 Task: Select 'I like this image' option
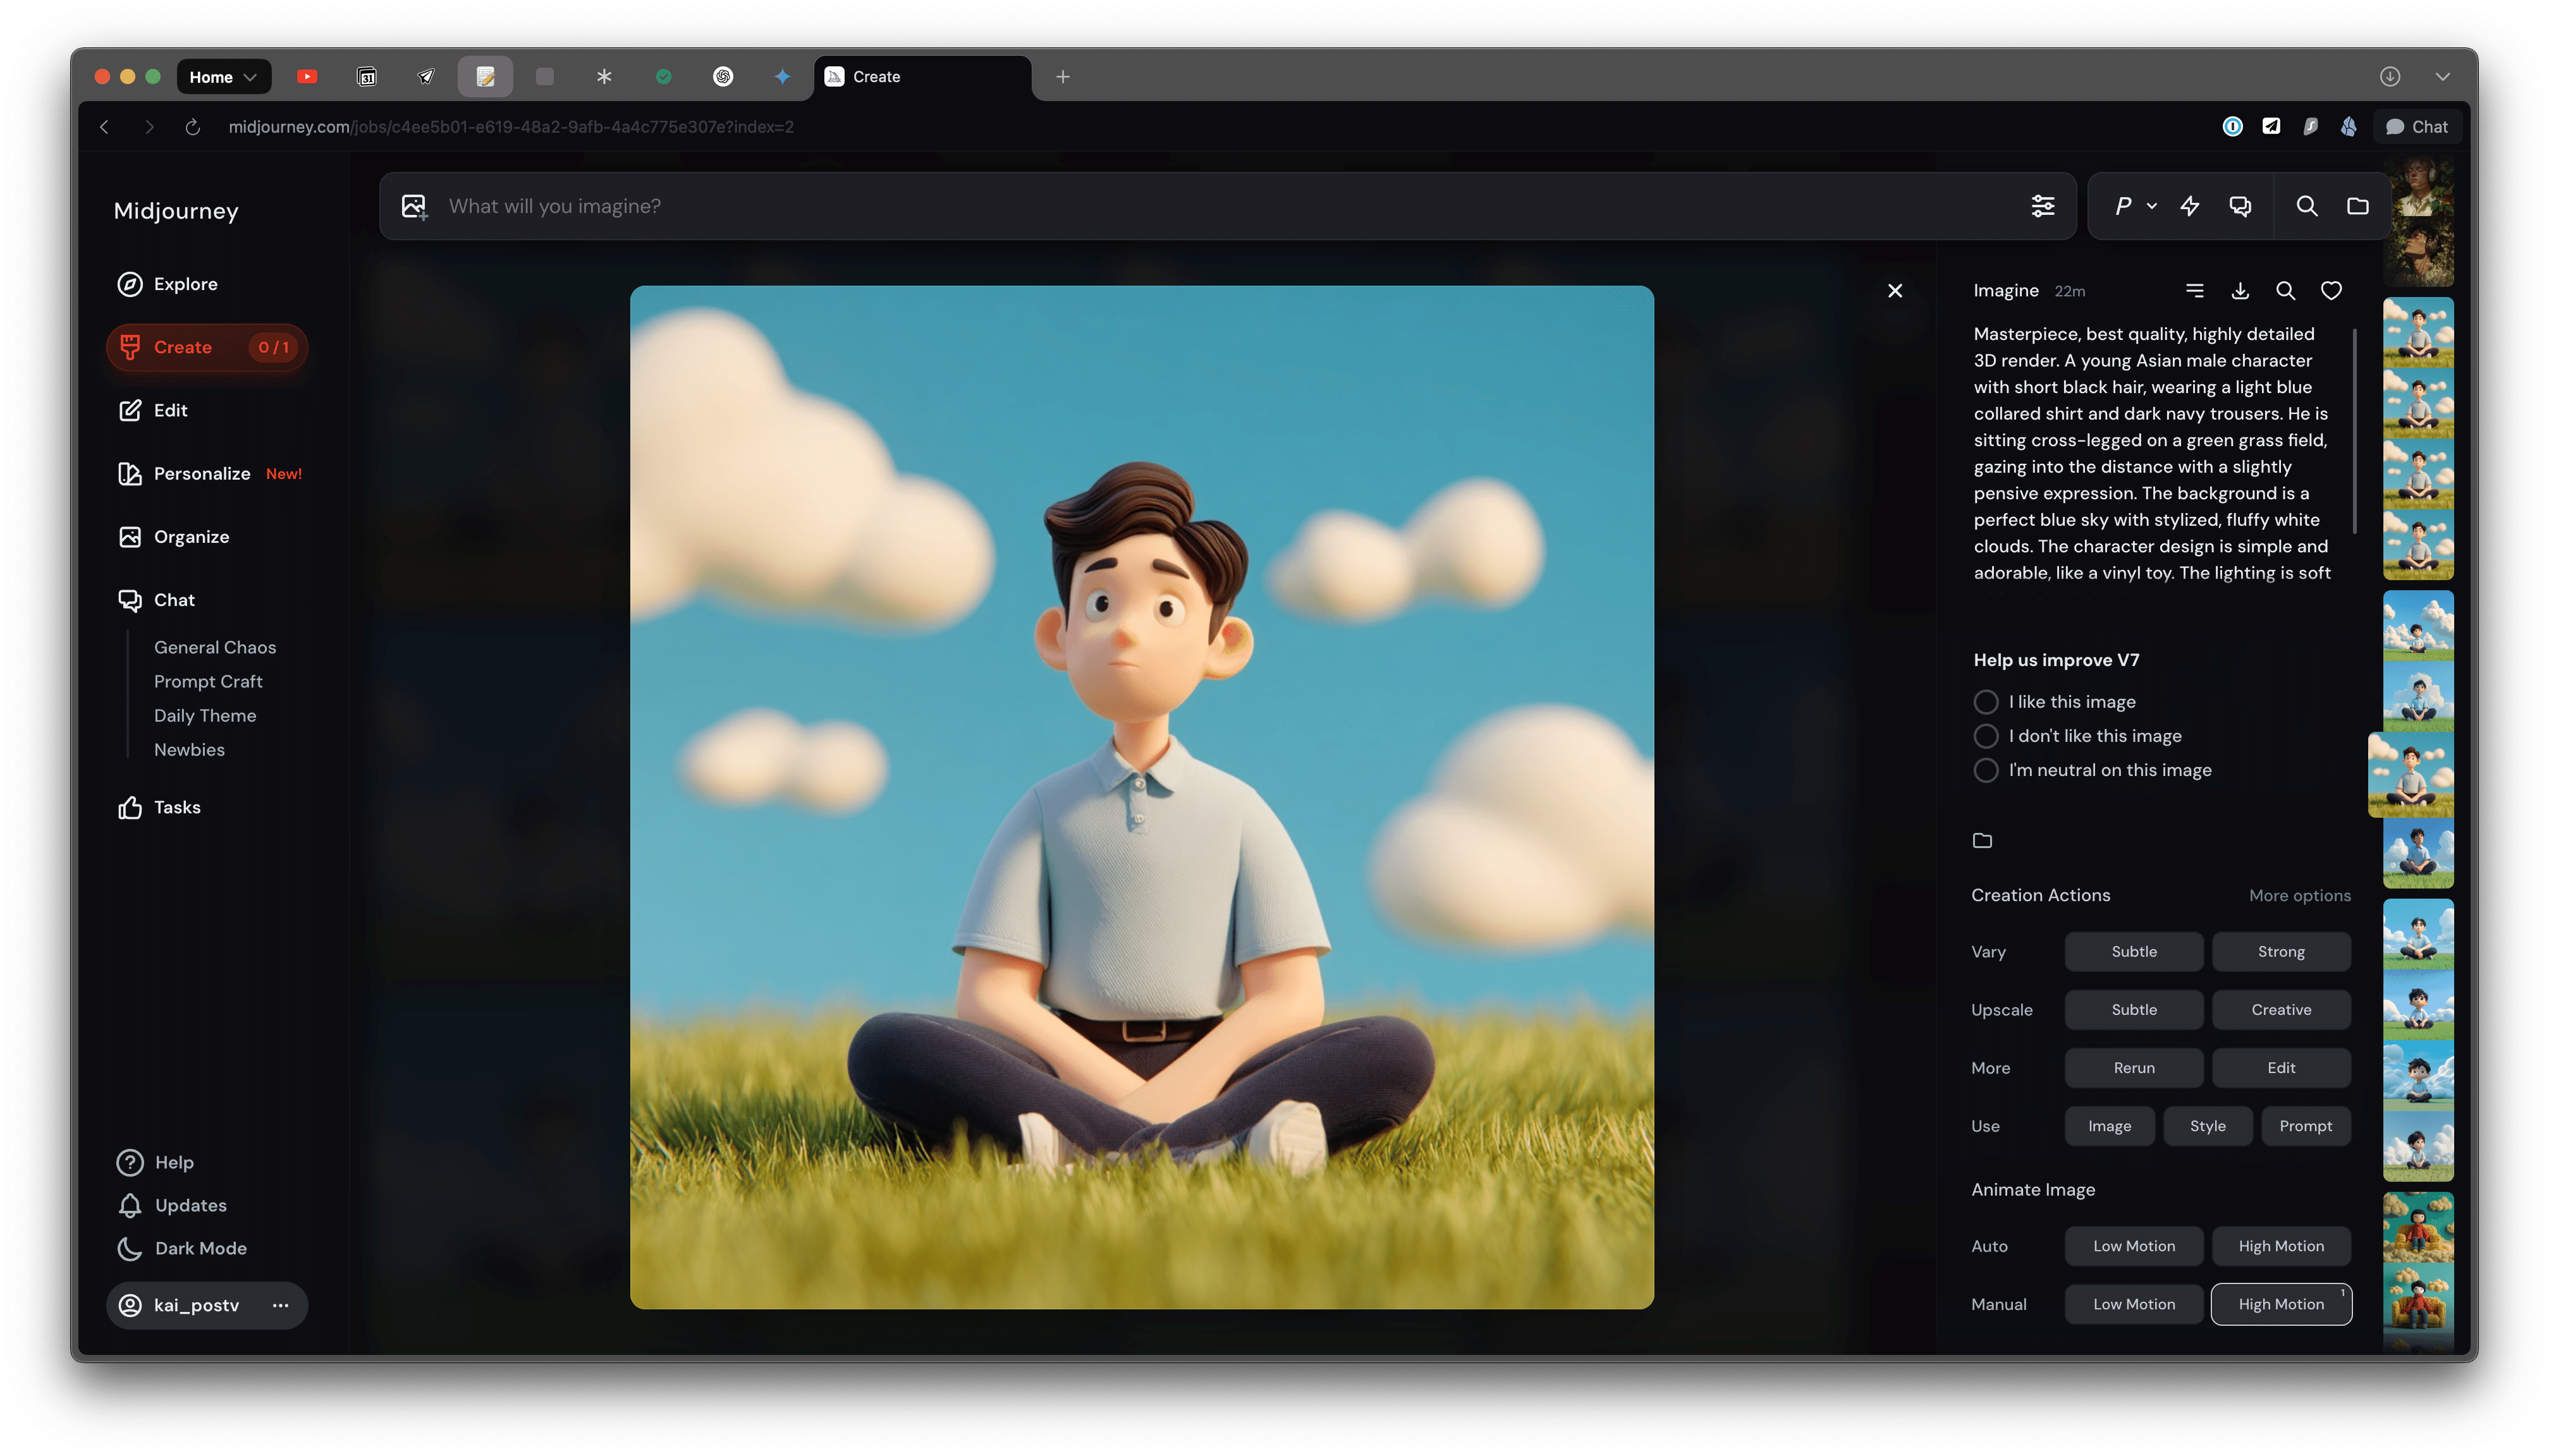1986,702
